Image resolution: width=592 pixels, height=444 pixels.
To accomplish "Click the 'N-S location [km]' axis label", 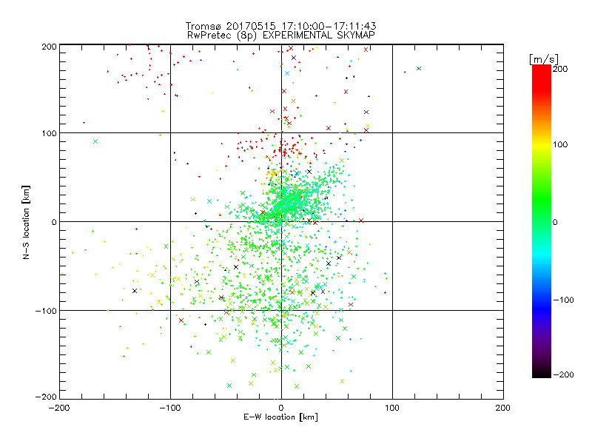I will tap(26, 222).
